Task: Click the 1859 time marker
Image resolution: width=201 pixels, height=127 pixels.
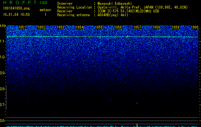Action: 175,27
